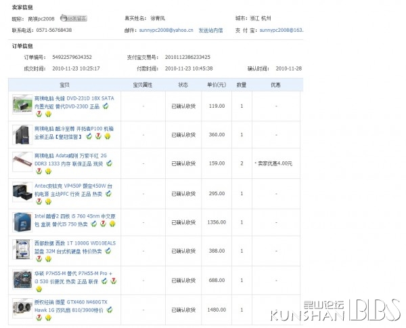
Task: Open the Antec VP450P power supply link
Action: tap(74, 190)
